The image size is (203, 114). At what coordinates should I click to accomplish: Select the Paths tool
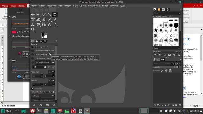pyautogui.click(x=44, y=25)
